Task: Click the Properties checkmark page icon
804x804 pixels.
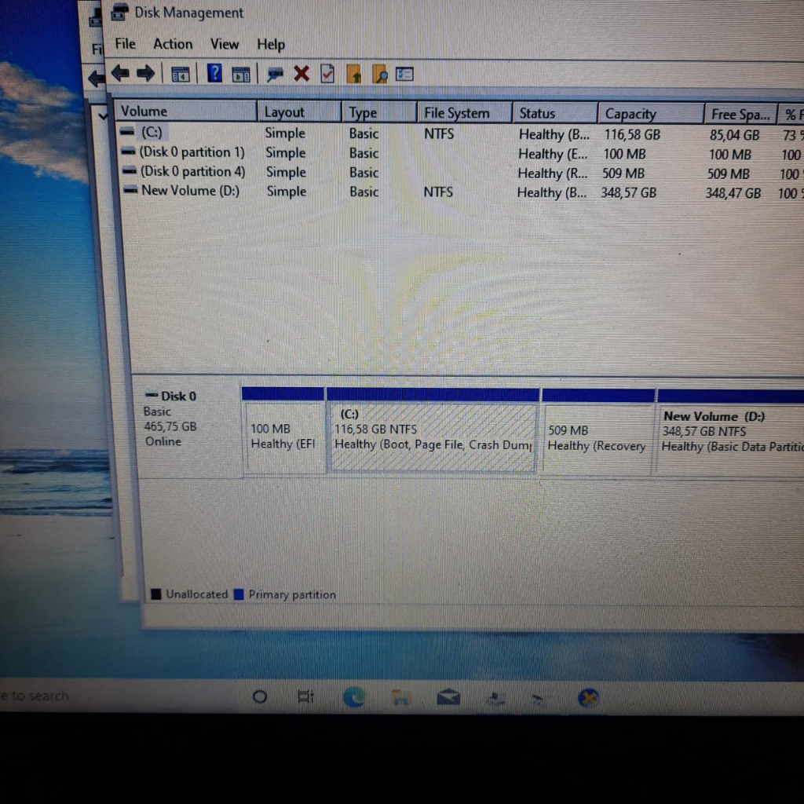Action: click(x=327, y=74)
